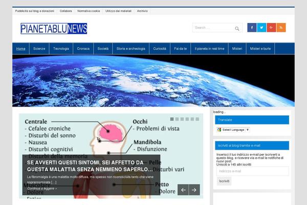Image resolution: width=307 pixels, height=205 pixels.
Task: Open the Utilizzo dei materiali link
Action: point(119,11)
